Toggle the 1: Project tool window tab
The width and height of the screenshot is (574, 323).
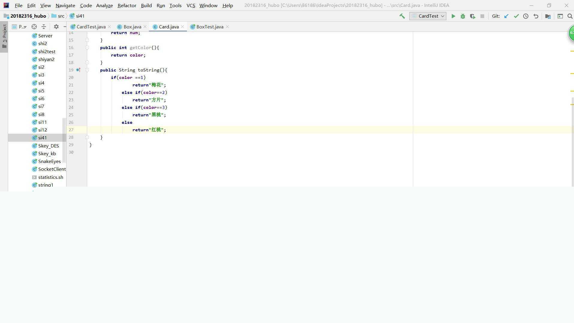pos(4,36)
